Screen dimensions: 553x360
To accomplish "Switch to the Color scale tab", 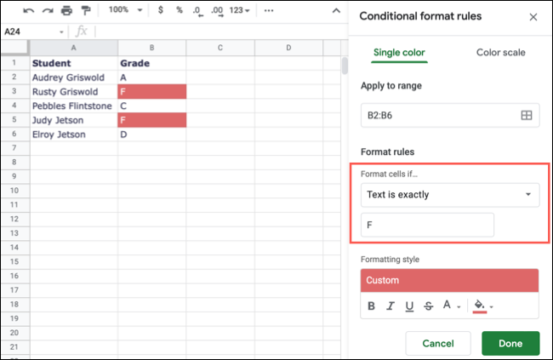I will (x=500, y=53).
